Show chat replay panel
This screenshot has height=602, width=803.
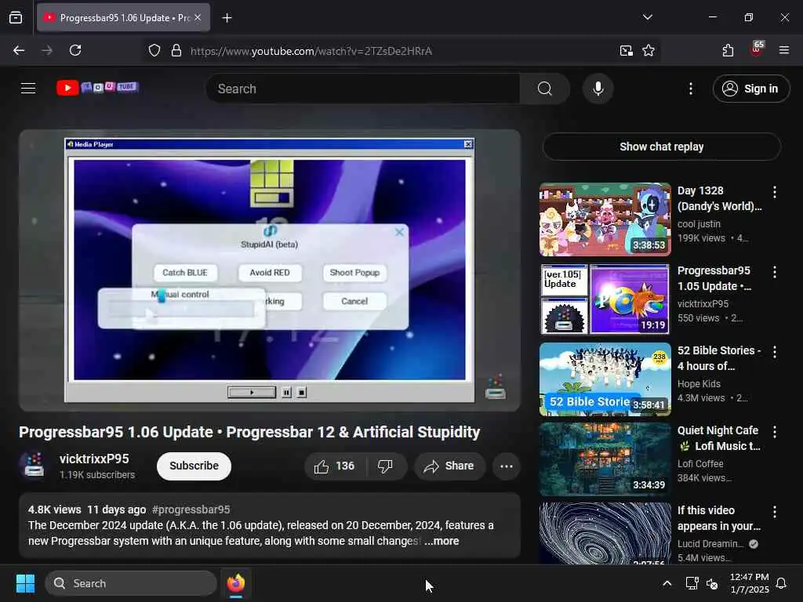coord(661,147)
